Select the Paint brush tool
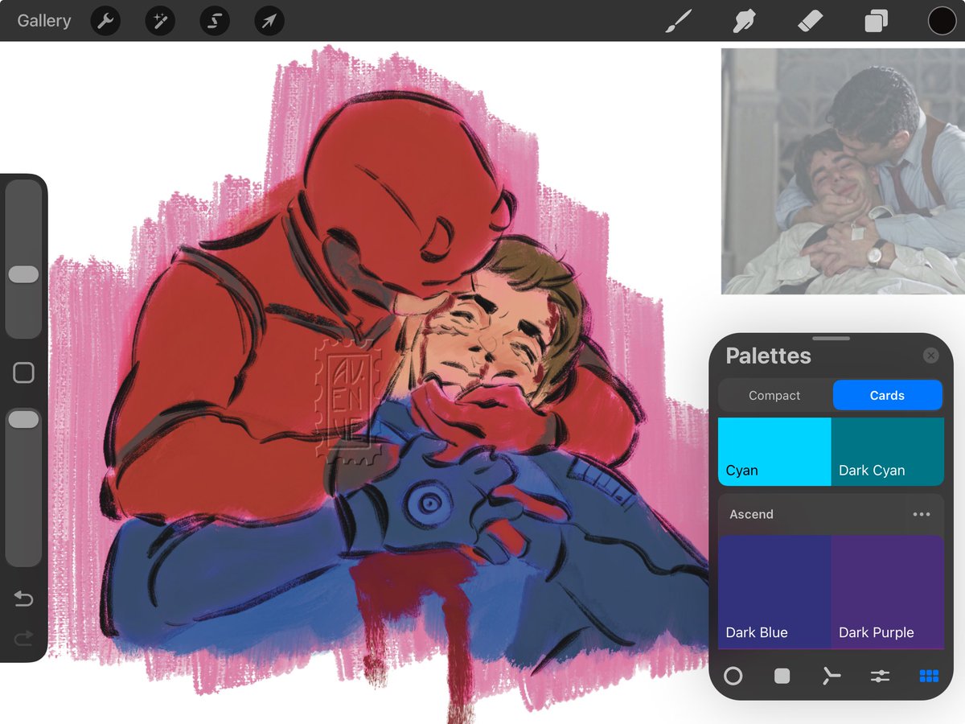 click(x=679, y=21)
